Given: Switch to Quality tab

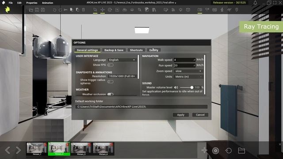Looking at the screenshot, I should tap(153, 50).
